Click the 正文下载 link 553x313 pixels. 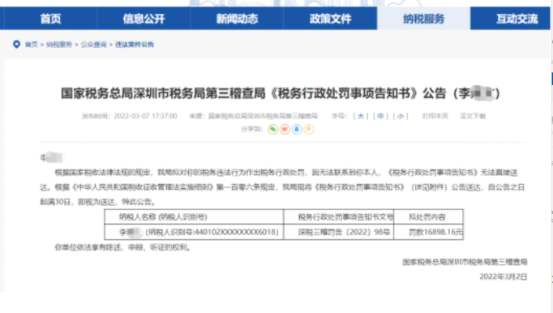click(x=473, y=116)
